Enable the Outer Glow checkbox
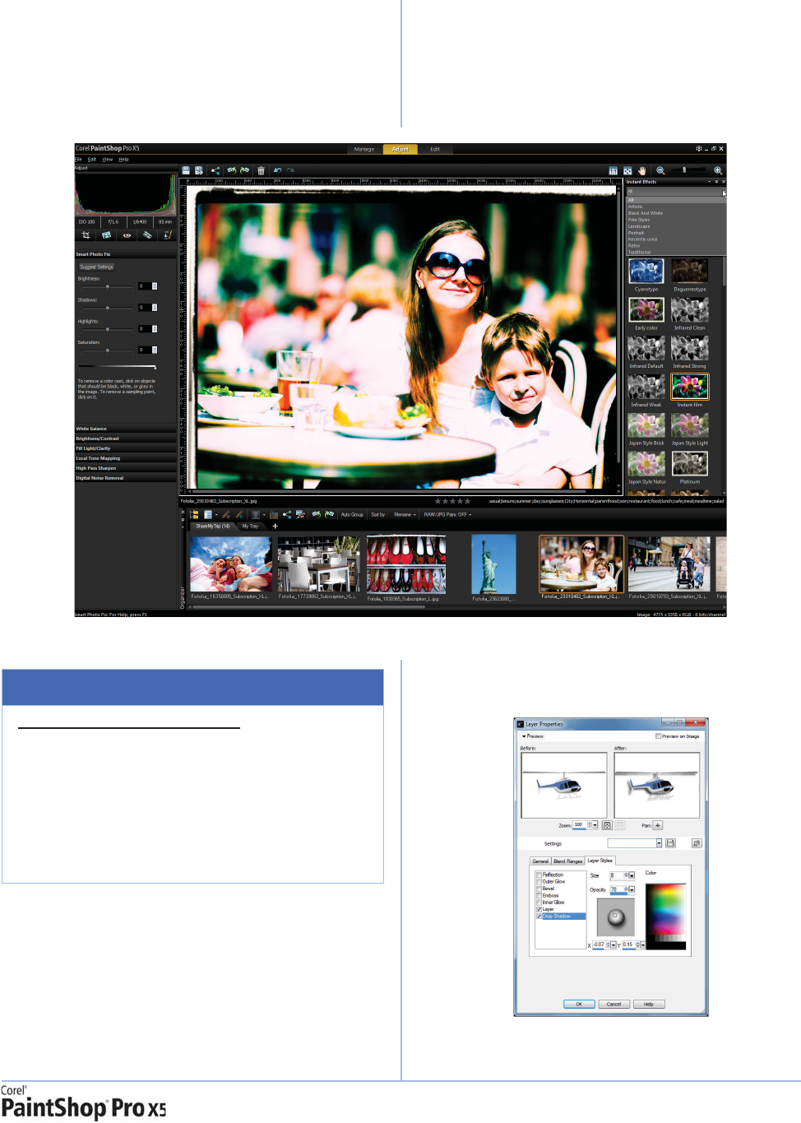 (539, 881)
